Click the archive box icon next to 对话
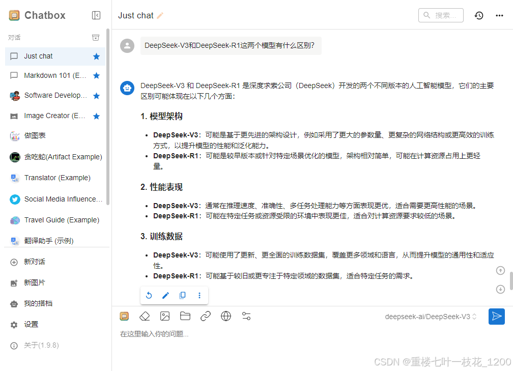 (96, 38)
